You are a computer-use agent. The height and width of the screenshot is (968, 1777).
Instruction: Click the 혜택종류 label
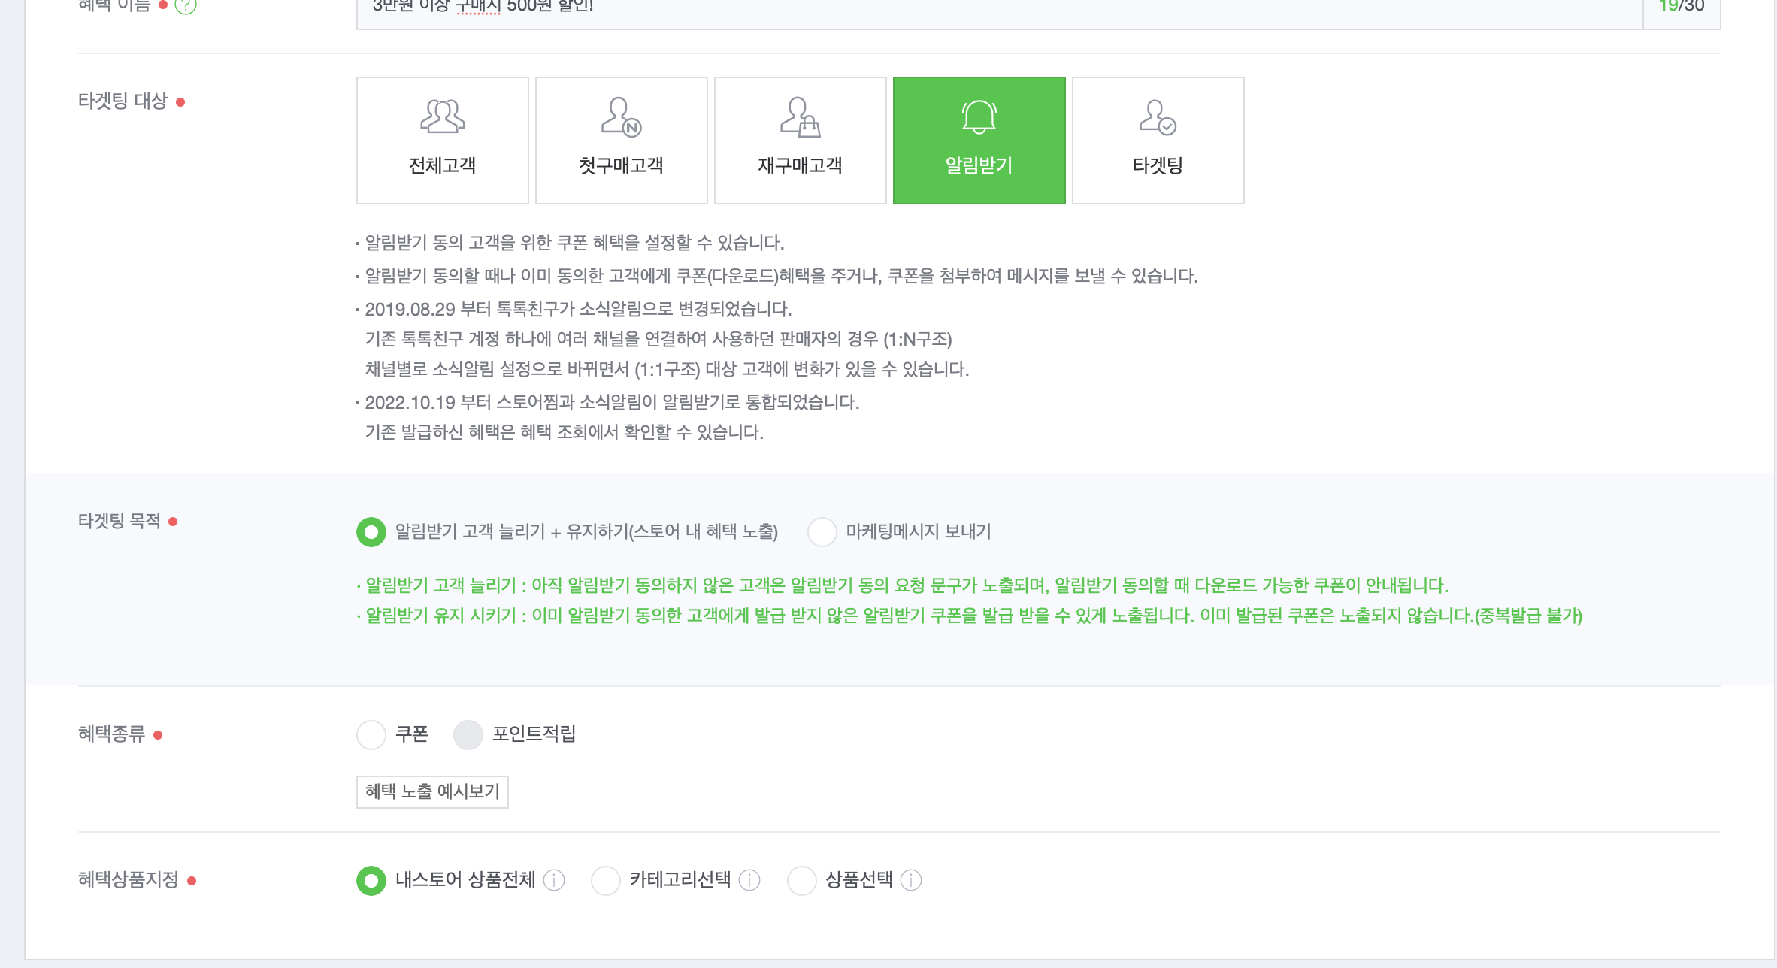coord(111,734)
